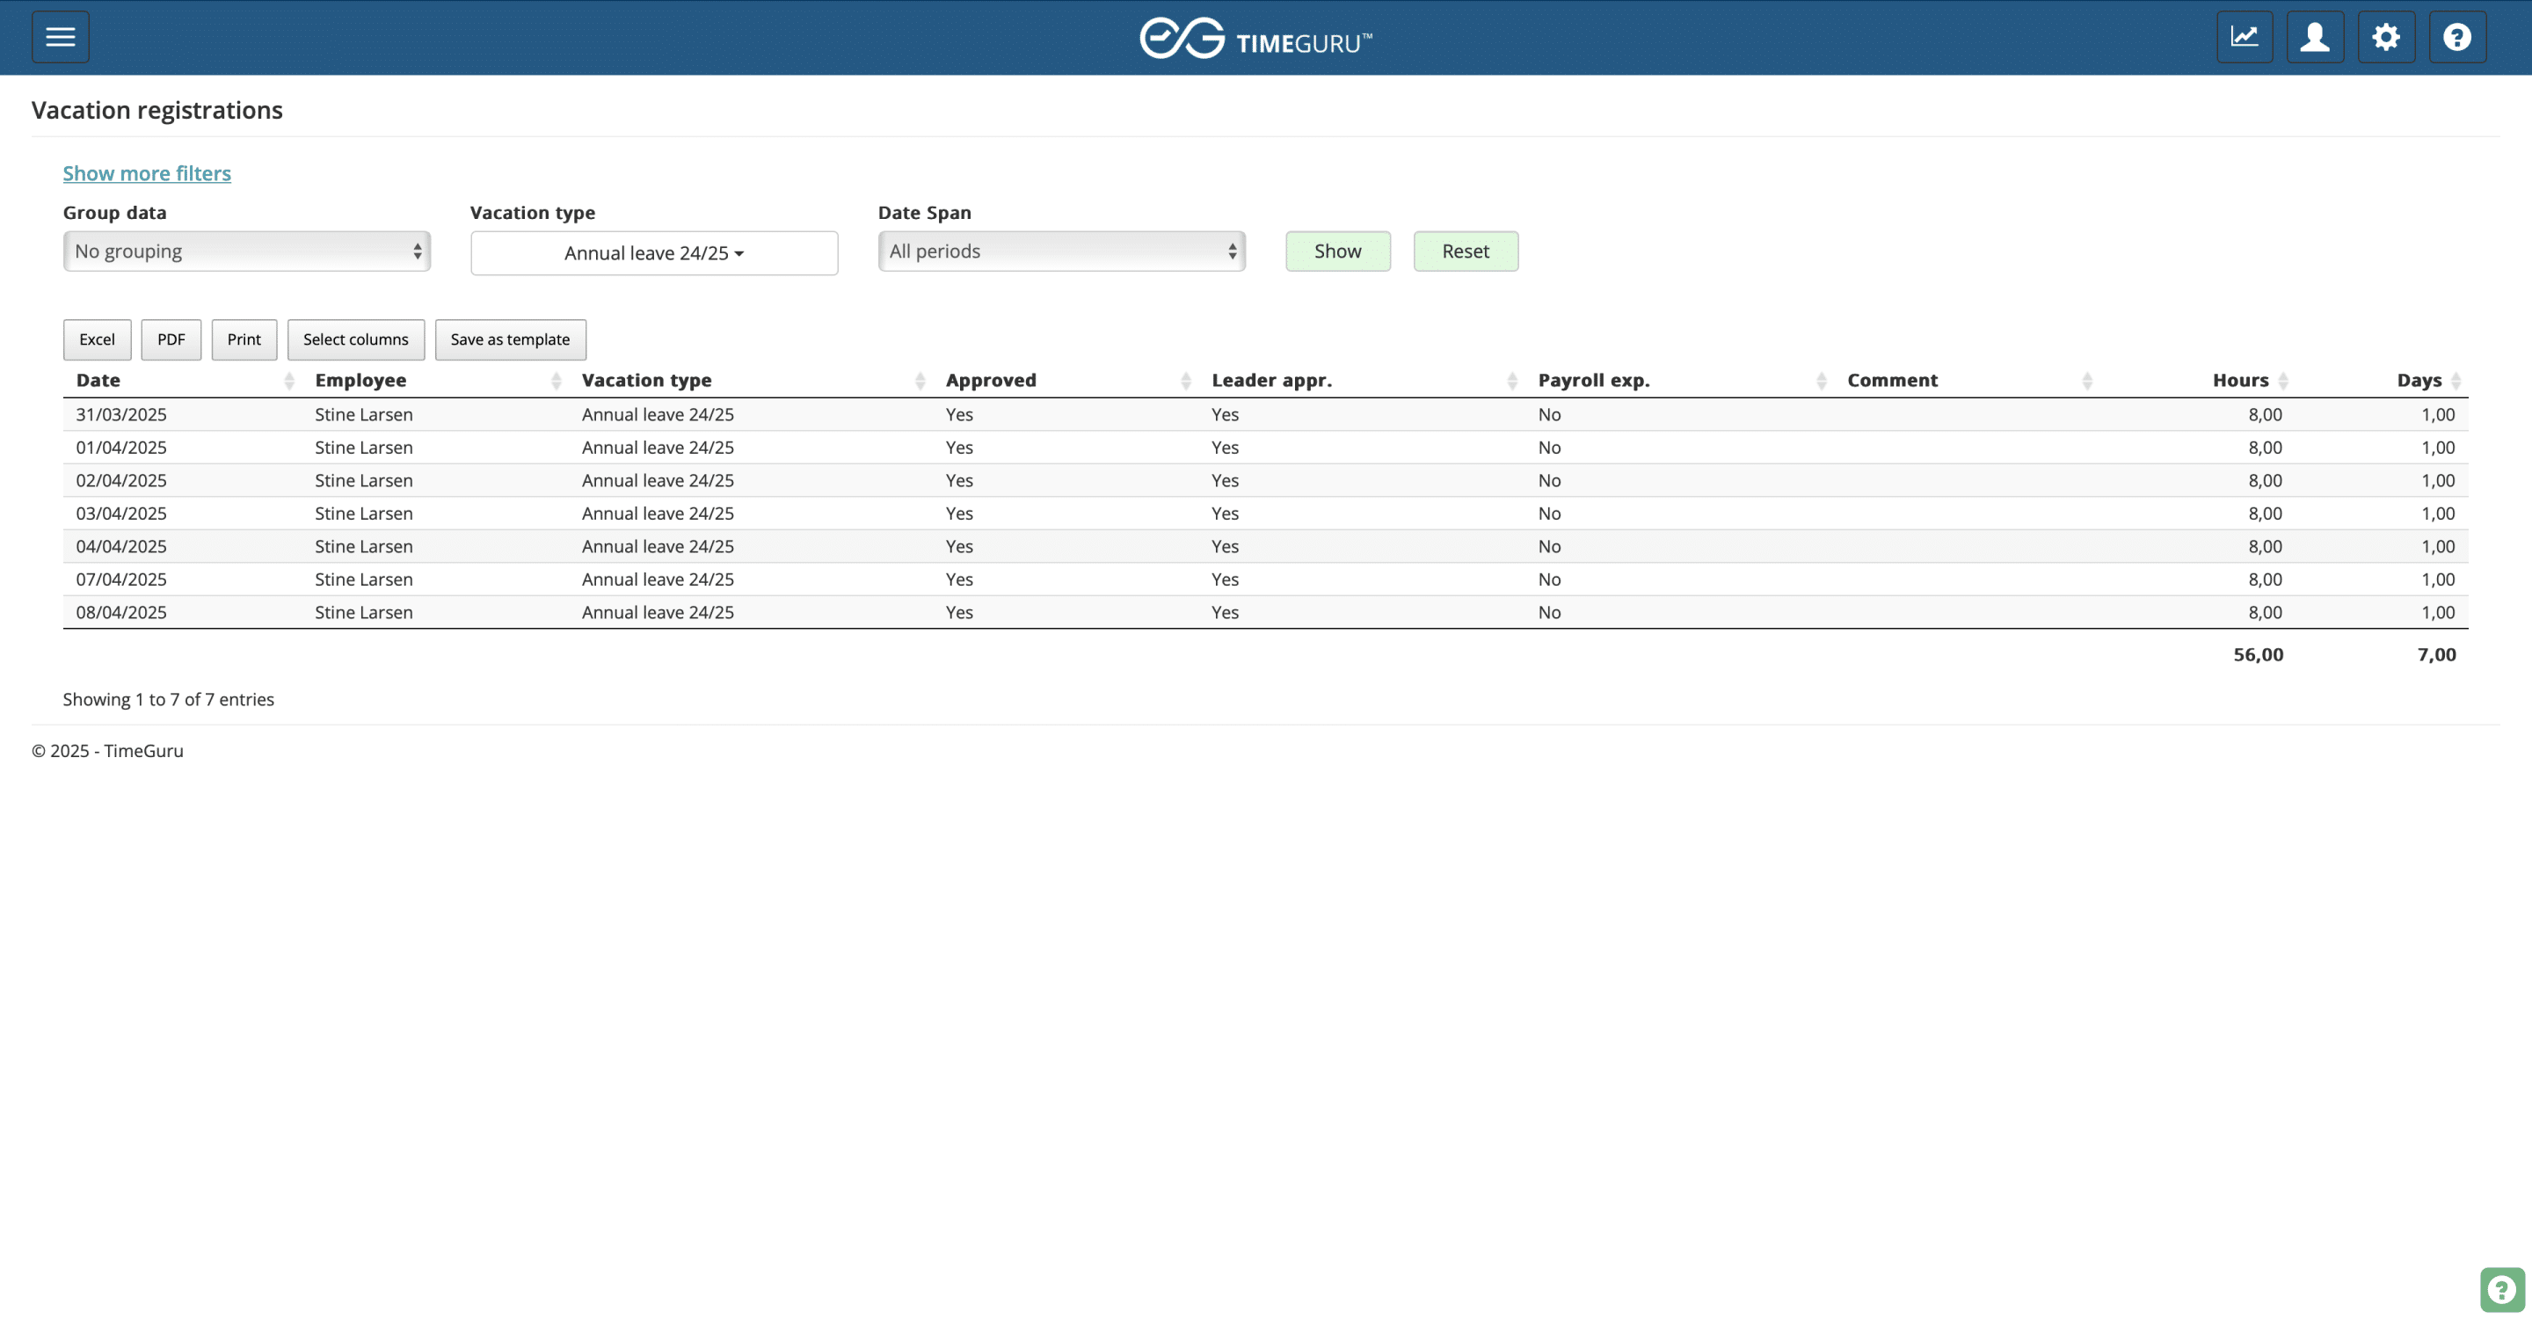
Task: Open the hamburger main menu
Action: coord(60,37)
